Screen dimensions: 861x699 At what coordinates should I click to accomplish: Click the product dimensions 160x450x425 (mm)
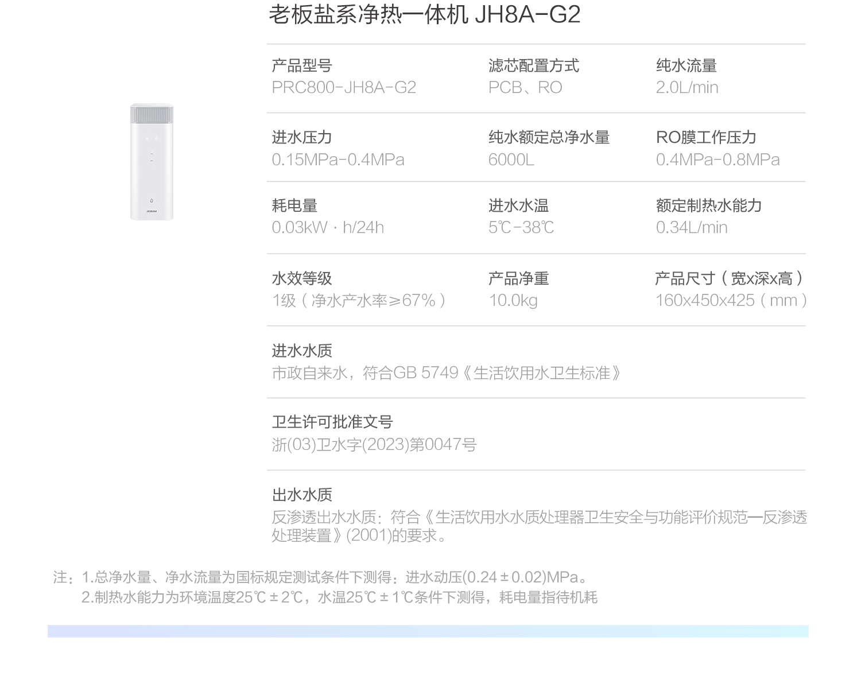(x=732, y=301)
